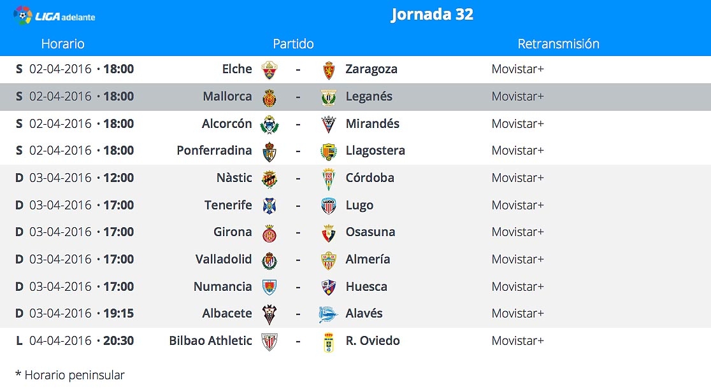Viewport: 711px width, 392px height.
Task: Click the Tenerife club crest
Action: [269, 206]
